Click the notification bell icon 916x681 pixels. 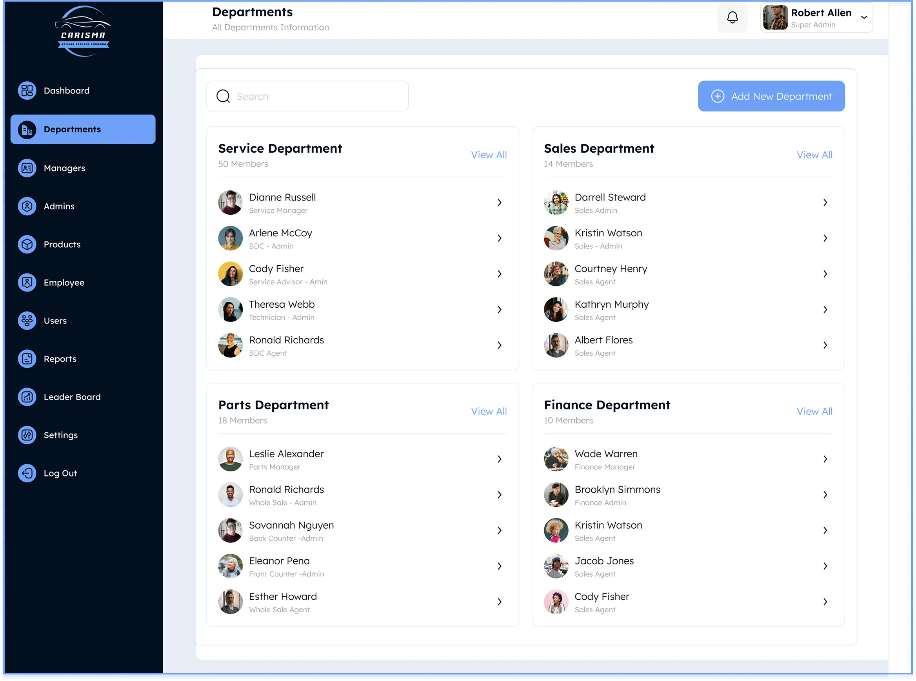tap(732, 17)
